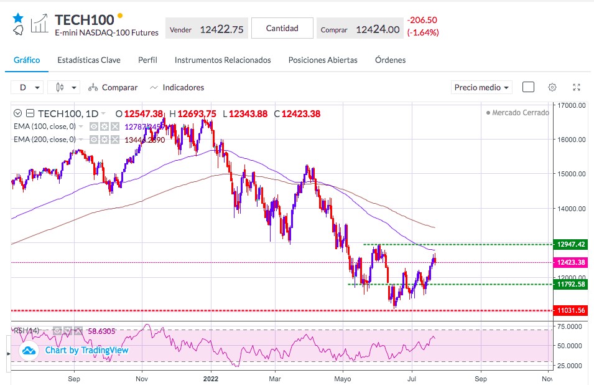Click the Chart by TradingView link
594x385 pixels.
[x=86, y=350]
